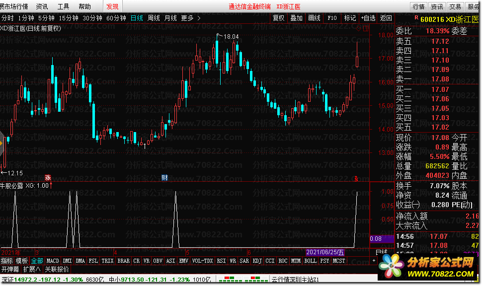Viewport: 483px width, 286px height.
Task: Select the ASI indicator
Action: (x=170, y=261)
